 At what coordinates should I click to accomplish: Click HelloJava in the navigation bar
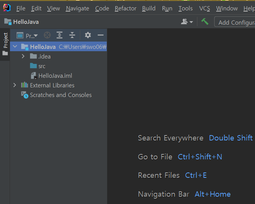point(22,22)
